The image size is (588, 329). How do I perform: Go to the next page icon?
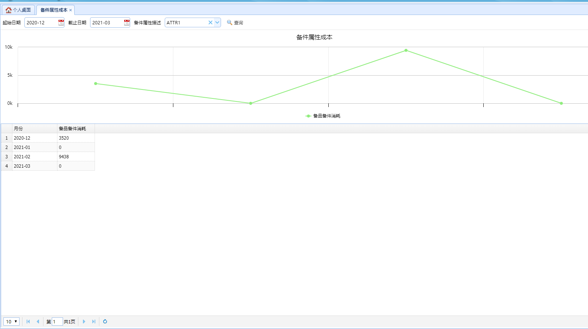point(84,322)
